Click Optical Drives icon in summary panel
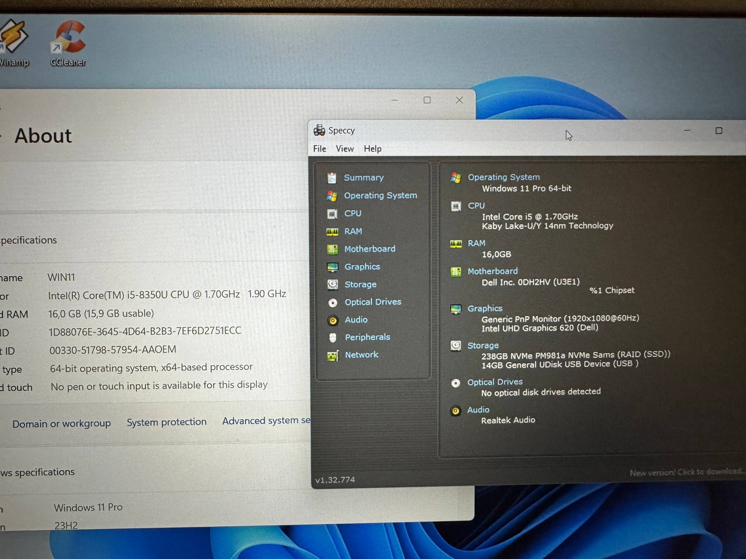 (456, 383)
